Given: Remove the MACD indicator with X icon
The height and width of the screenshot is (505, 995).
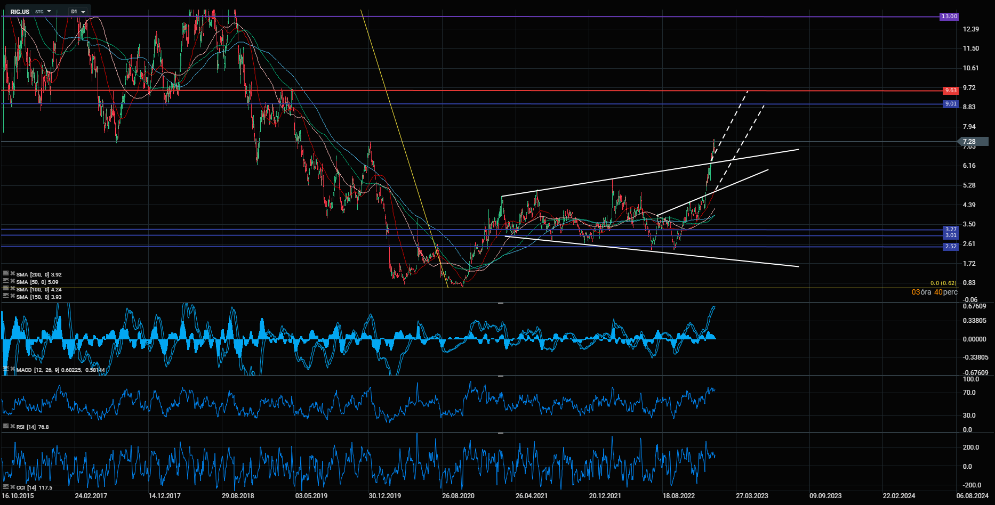Looking at the screenshot, I should [x=12, y=369].
